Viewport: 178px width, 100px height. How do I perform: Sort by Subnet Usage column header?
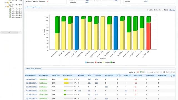point(68,76)
